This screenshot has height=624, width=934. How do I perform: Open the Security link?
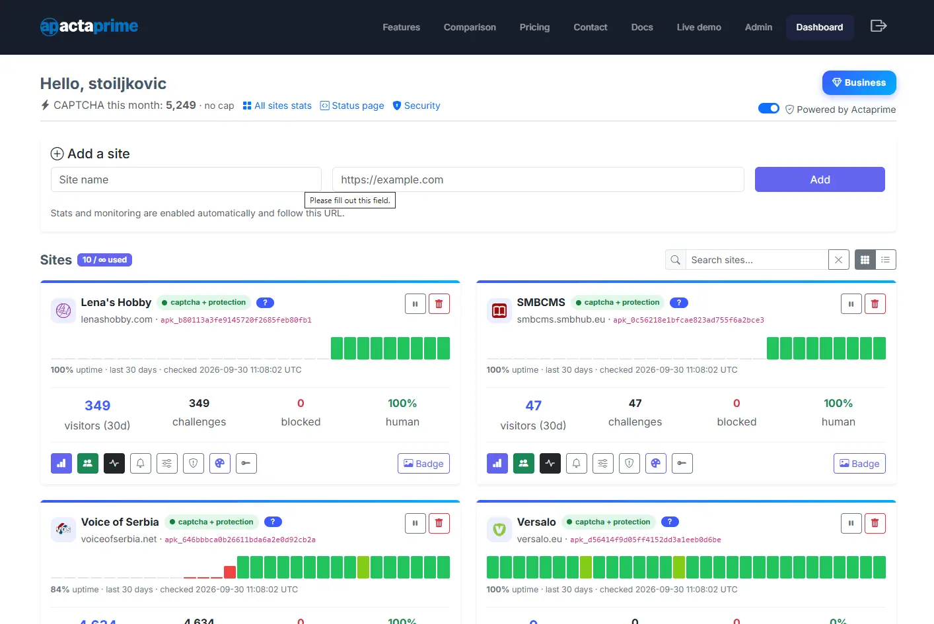pos(416,106)
